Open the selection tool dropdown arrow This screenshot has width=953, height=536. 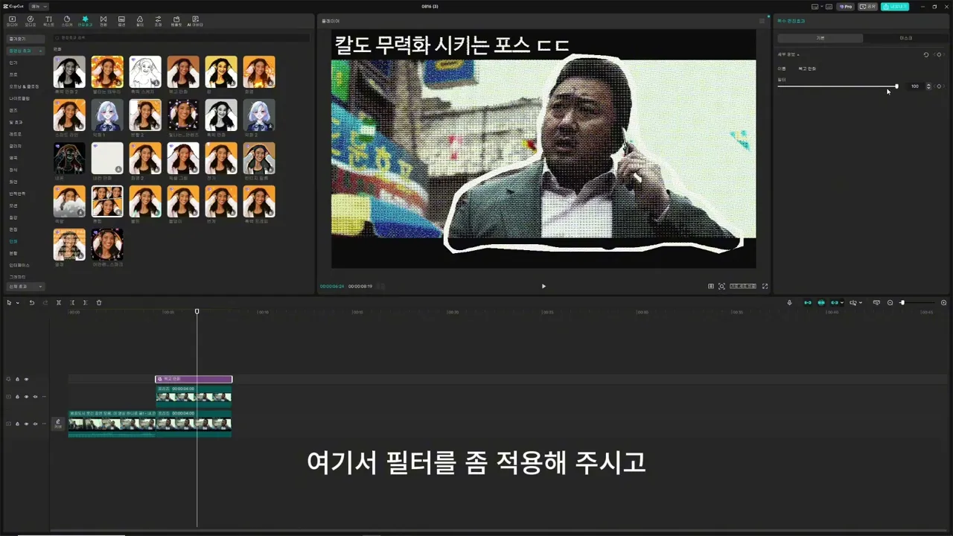[x=16, y=303]
